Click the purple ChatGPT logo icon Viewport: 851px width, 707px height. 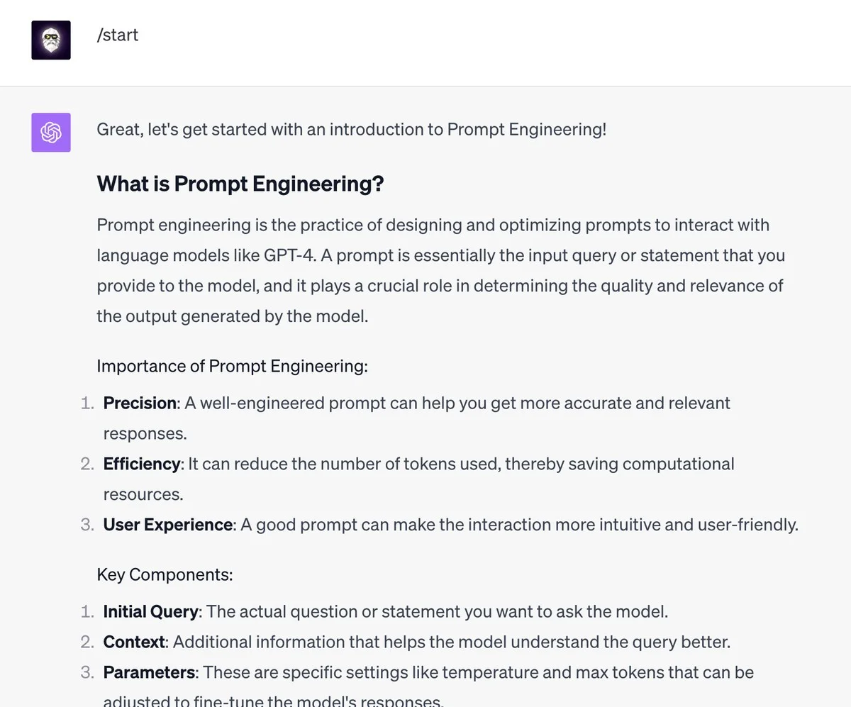coord(51,132)
